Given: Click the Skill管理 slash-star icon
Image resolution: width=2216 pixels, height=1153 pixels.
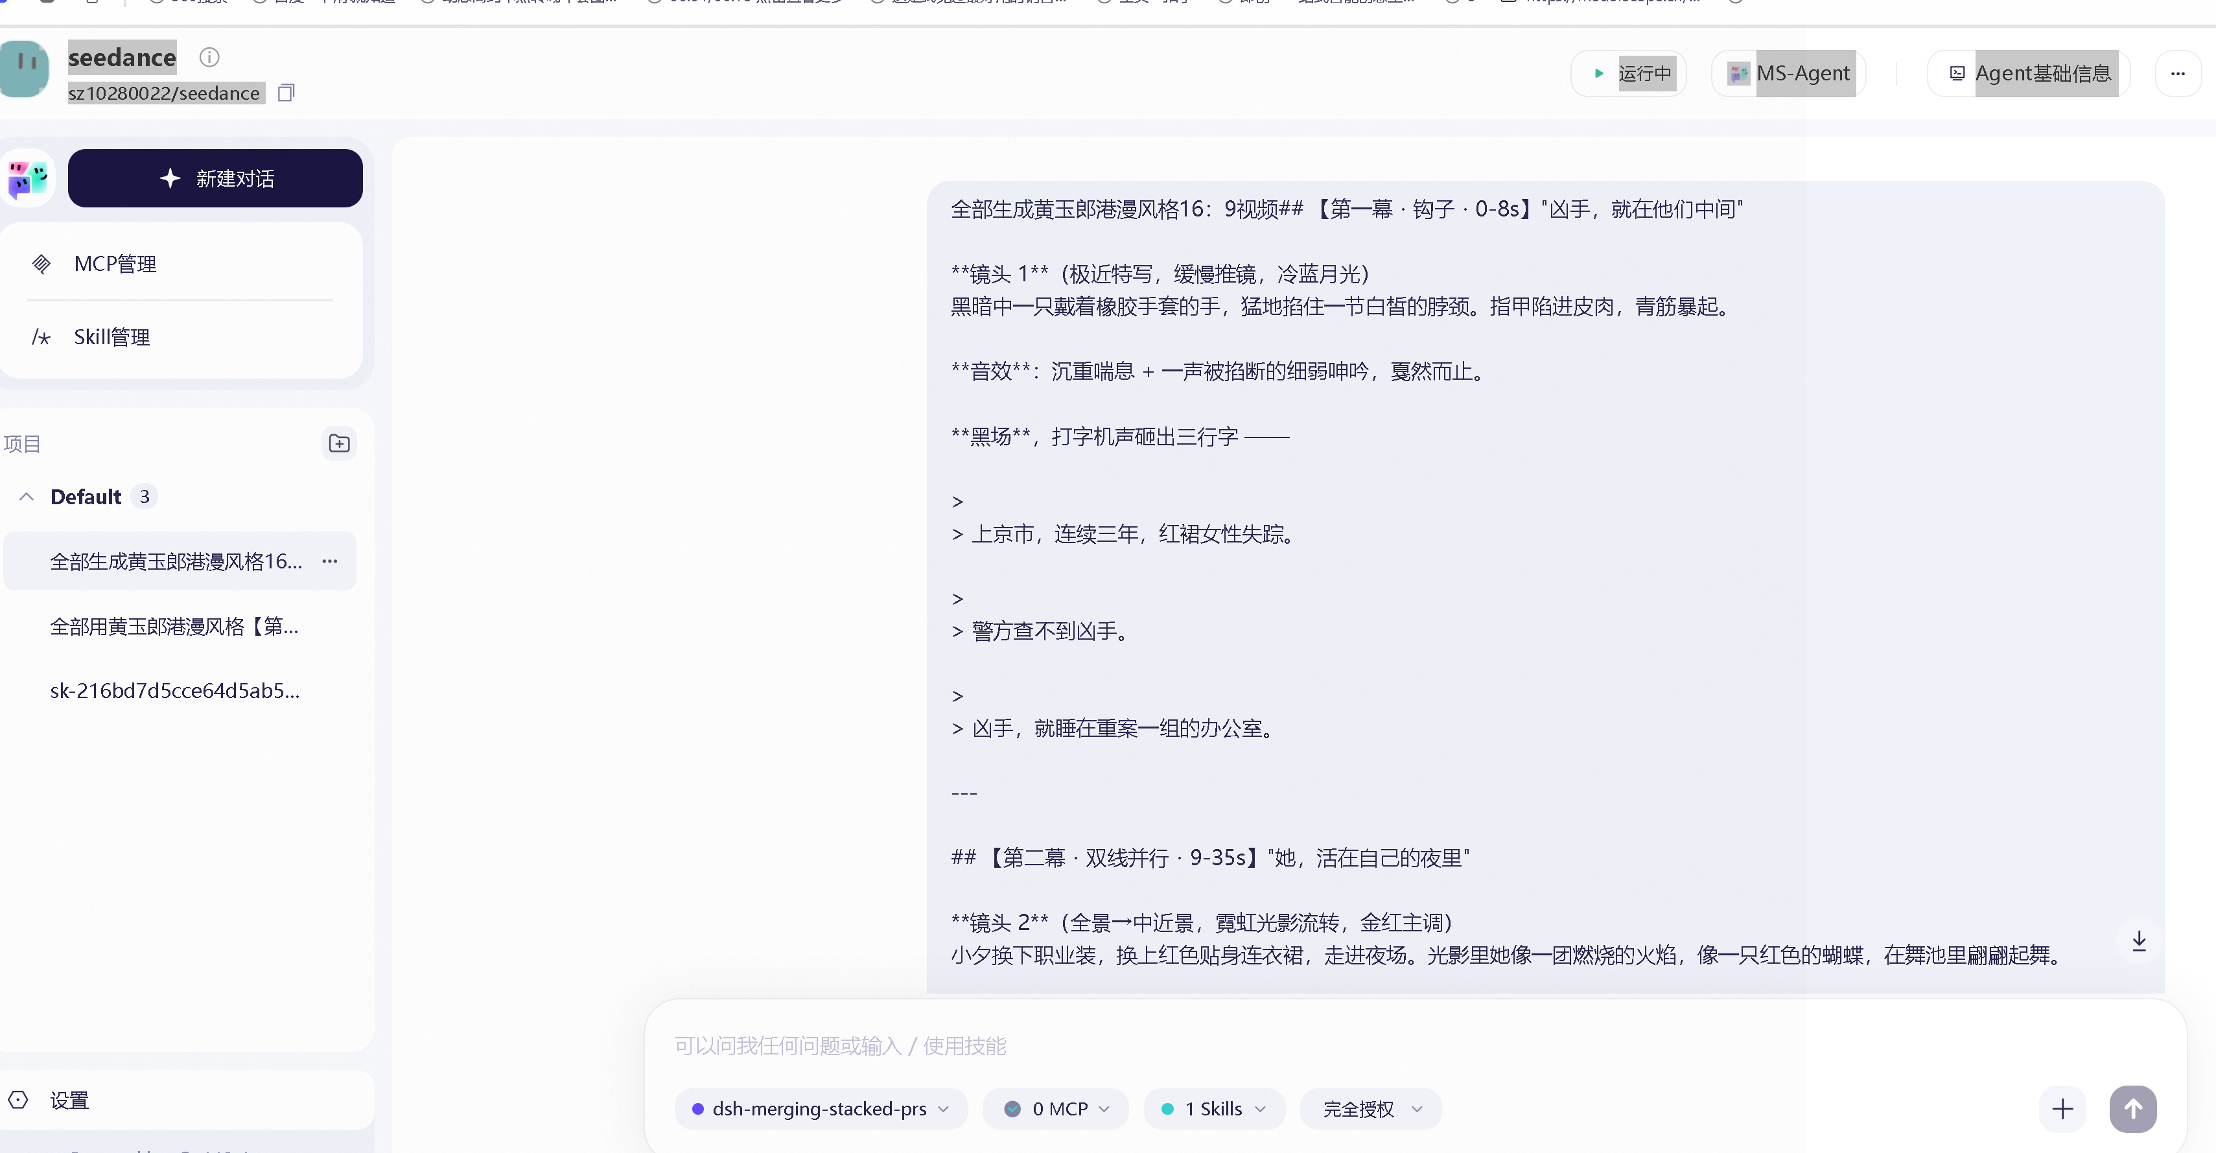Looking at the screenshot, I should click(41, 337).
